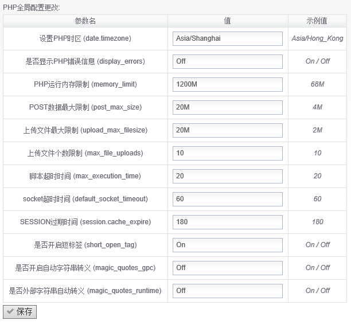351x324 pixels.
Task: Click the Asia/Hong_Kong example value
Action: click(317, 38)
